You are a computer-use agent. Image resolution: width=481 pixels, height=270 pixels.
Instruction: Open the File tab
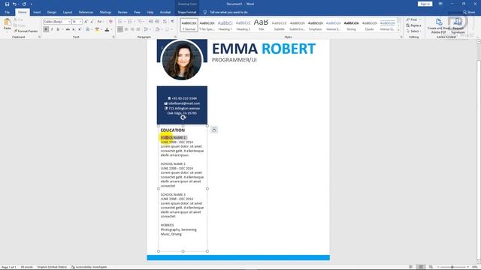pos(7,12)
